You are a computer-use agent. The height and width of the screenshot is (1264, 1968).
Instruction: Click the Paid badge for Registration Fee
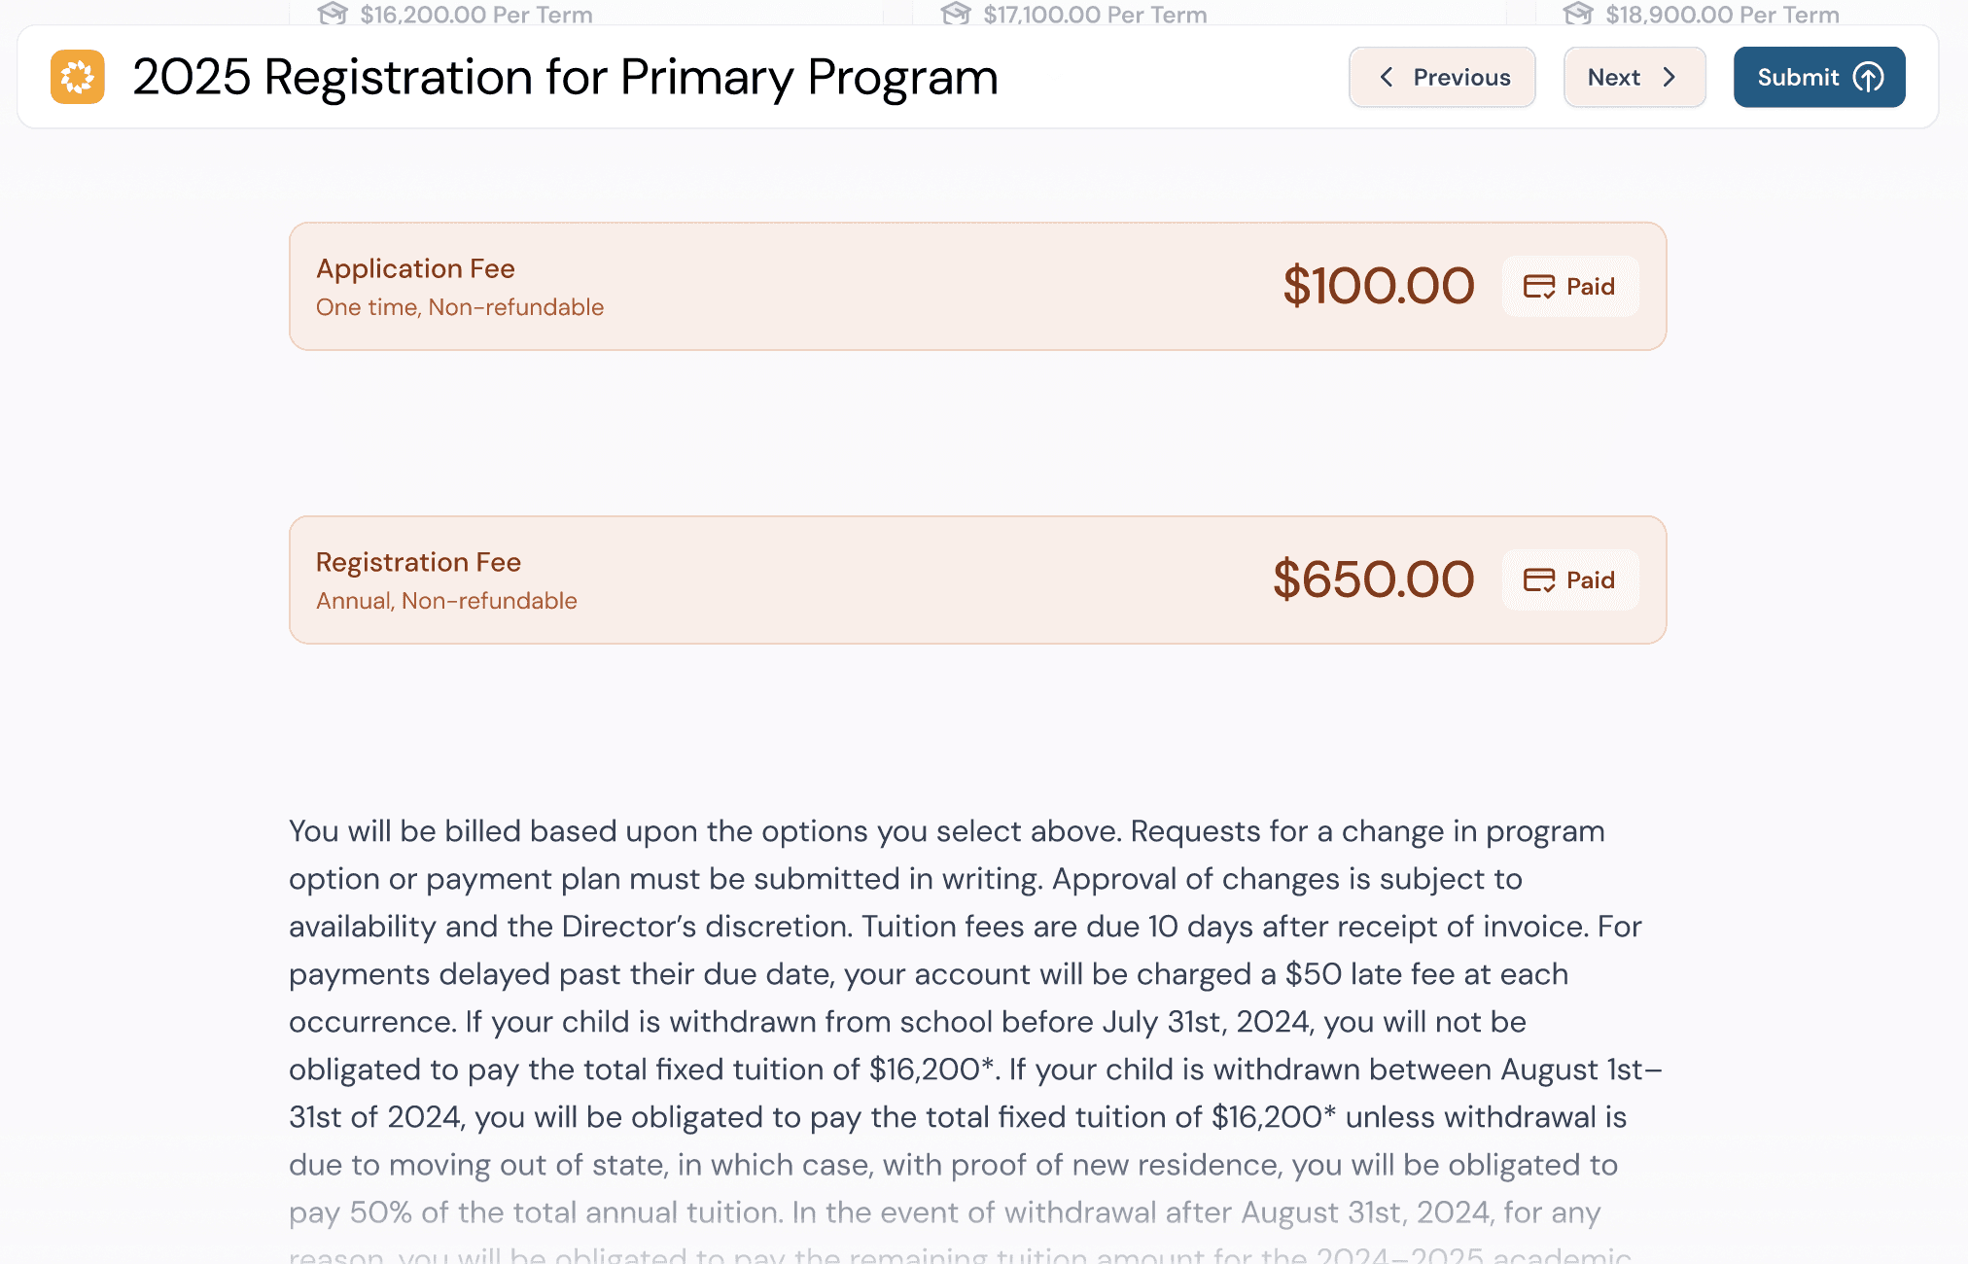pyautogui.click(x=1570, y=580)
